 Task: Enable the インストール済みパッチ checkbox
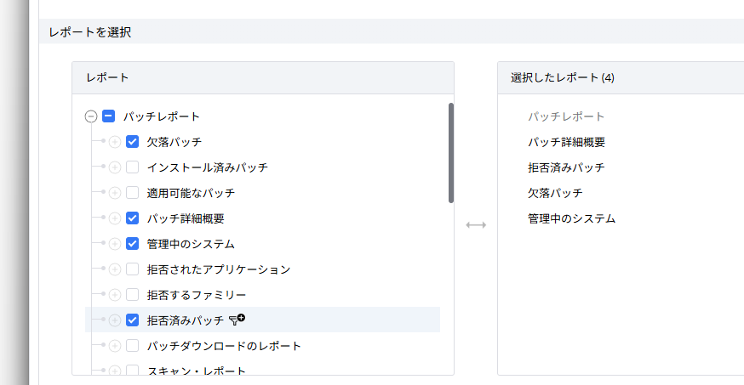[x=132, y=167]
